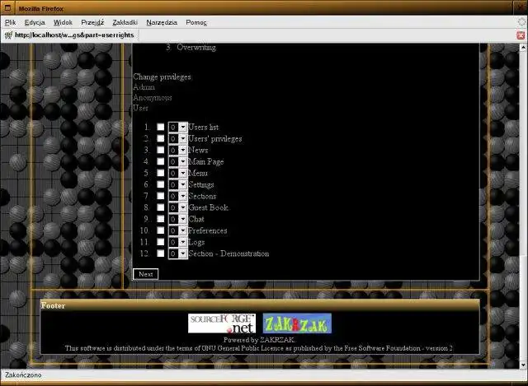The image size is (528, 386).
Task: Tick the Menu checkbox
Action: pos(161,173)
